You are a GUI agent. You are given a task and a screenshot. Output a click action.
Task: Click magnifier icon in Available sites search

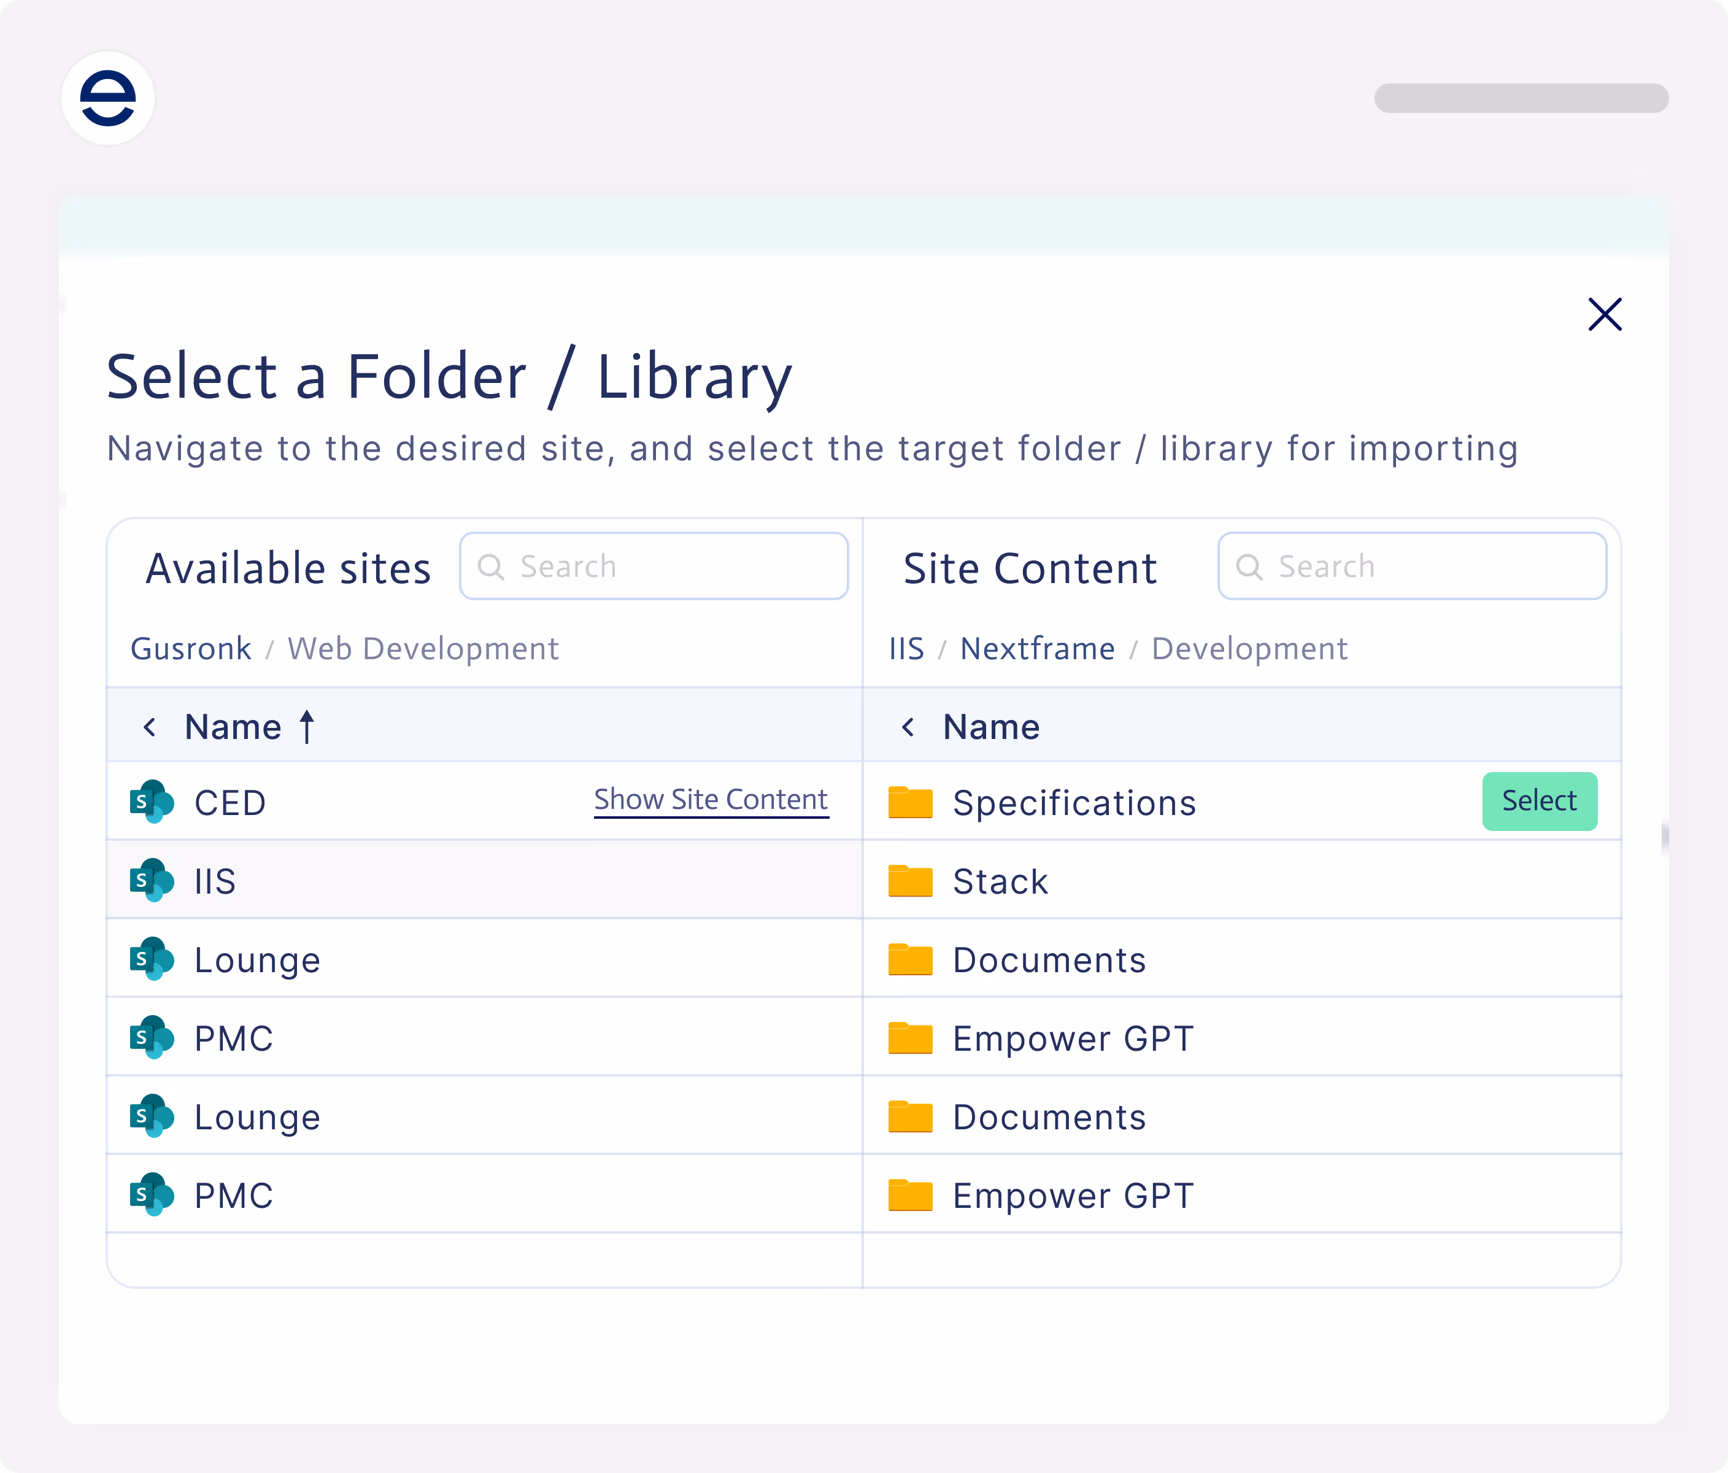[491, 566]
